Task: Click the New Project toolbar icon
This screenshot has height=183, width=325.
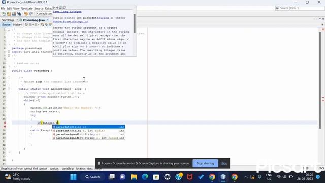Action: click(x=9, y=14)
